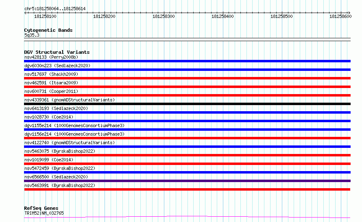Select variant dgv6030n223 (Sedlazeck2020) label

coord(57,66)
